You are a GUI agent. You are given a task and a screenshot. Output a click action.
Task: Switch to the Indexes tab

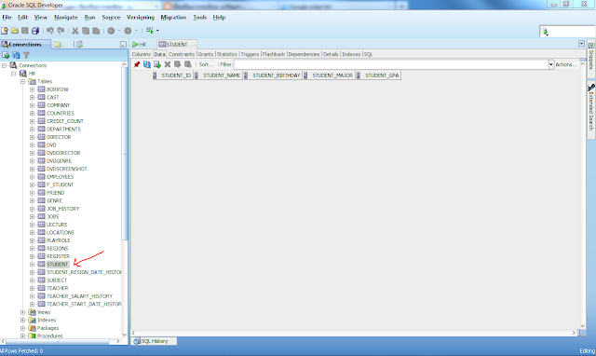click(x=351, y=54)
